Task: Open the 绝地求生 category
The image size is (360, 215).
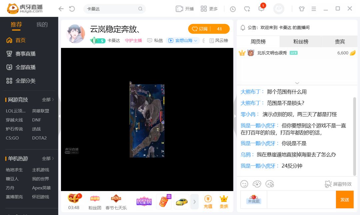Action: (14, 170)
